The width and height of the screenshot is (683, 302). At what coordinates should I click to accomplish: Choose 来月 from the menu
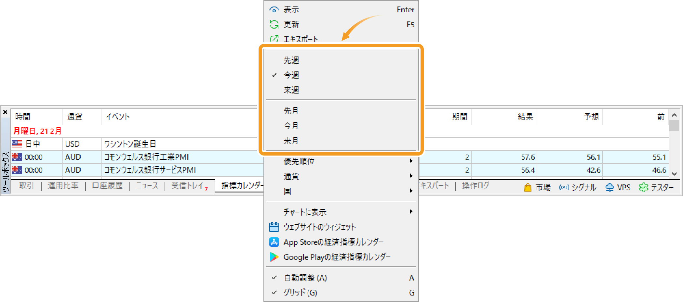341,141
